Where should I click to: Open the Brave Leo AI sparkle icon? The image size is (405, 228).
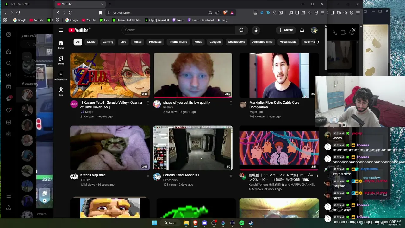coord(310,13)
